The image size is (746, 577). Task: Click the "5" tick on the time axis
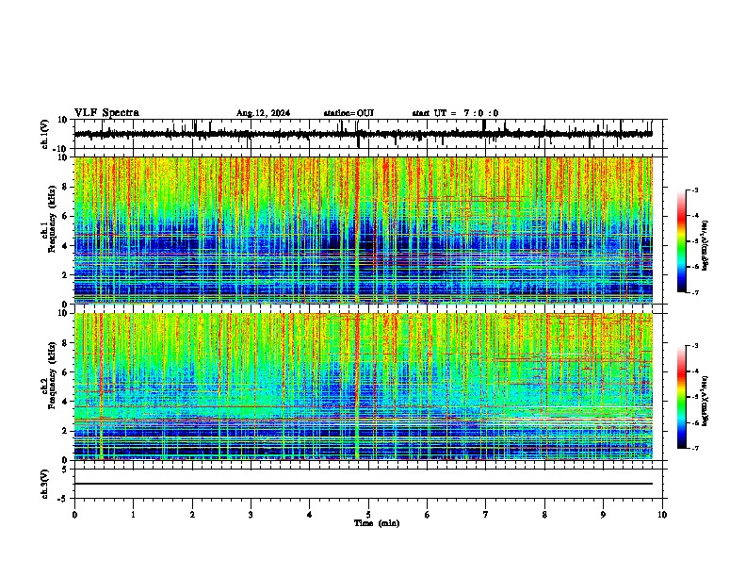click(368, 515)
